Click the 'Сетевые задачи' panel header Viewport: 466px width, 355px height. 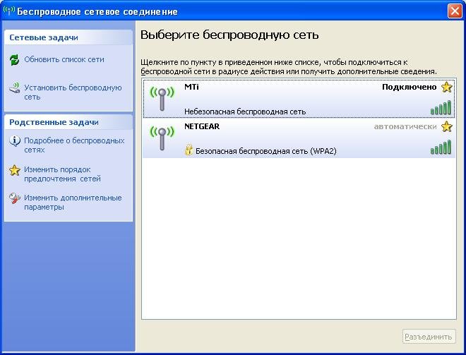[x=68, y=37]
